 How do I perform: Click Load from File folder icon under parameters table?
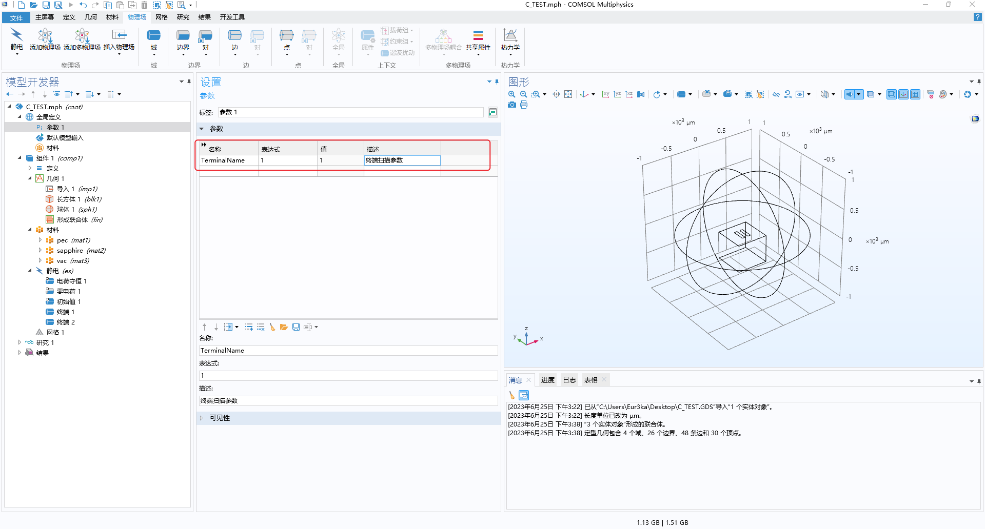coord(284,327)
